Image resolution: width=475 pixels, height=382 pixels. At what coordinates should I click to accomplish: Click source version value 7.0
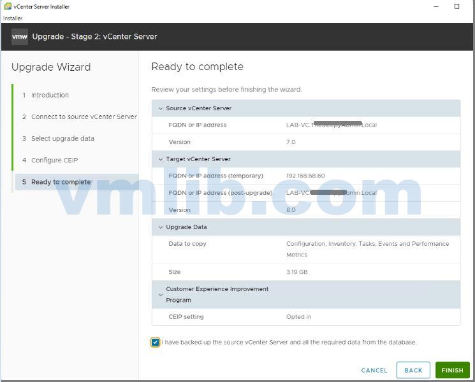(x=291, y=142)
